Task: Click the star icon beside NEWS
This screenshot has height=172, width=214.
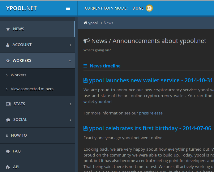Action: (8, 29)
